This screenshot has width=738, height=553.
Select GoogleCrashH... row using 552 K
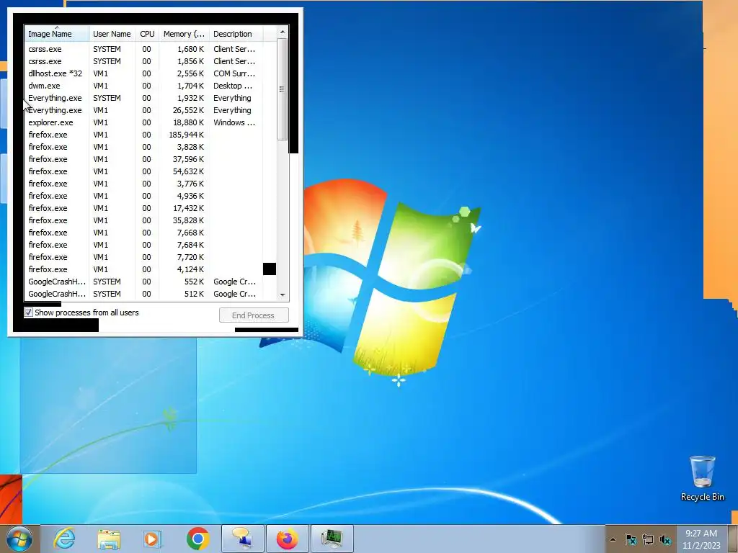pos(143,282)
